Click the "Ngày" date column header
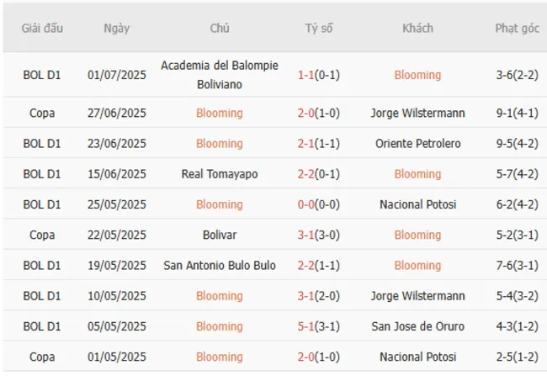 tap(116, 29)
